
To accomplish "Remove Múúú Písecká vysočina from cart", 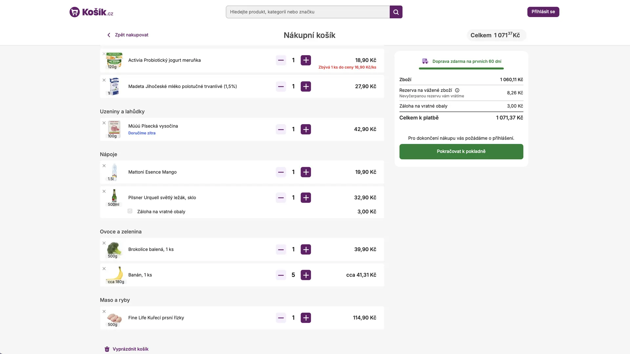I will pos(104,123).
